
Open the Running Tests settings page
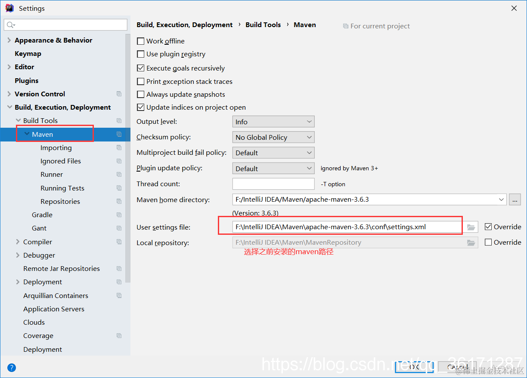coord(62,188)
